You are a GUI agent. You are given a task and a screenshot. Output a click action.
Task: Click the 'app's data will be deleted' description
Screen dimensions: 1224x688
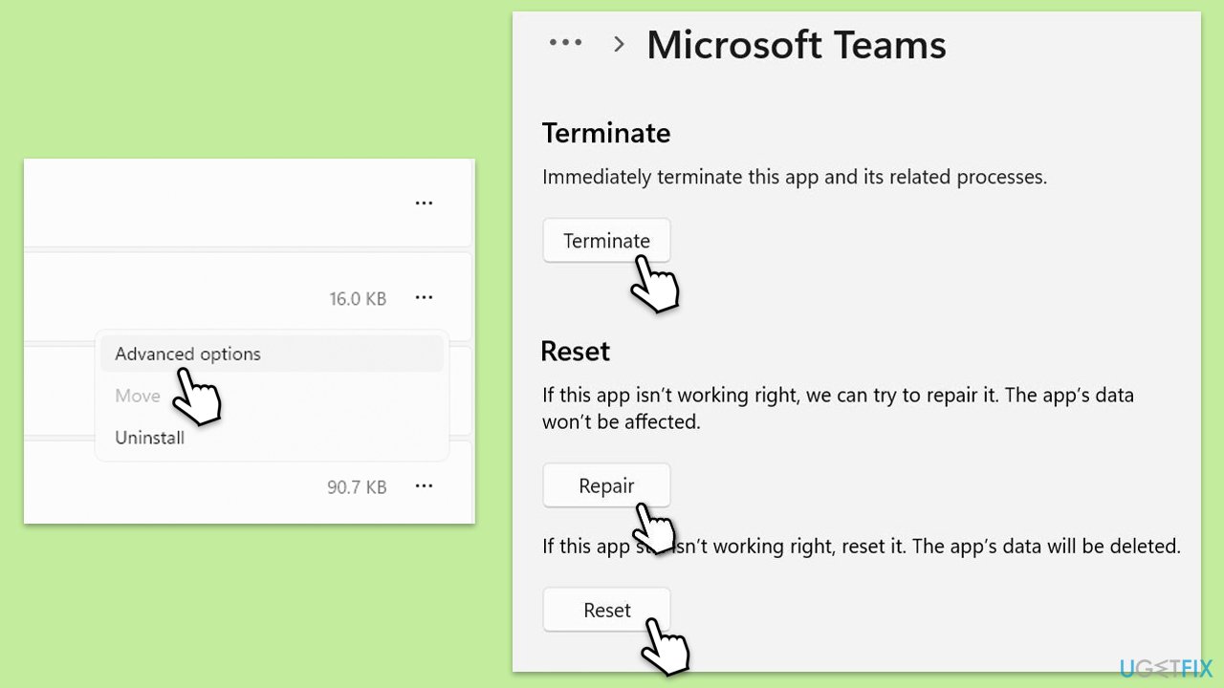(x=862, y=547)
